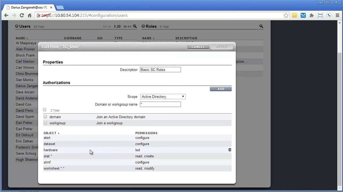The height and width of the screenshot is (192, 343).
Task: Click the 'led' permission value
Action: coord(137,150)
